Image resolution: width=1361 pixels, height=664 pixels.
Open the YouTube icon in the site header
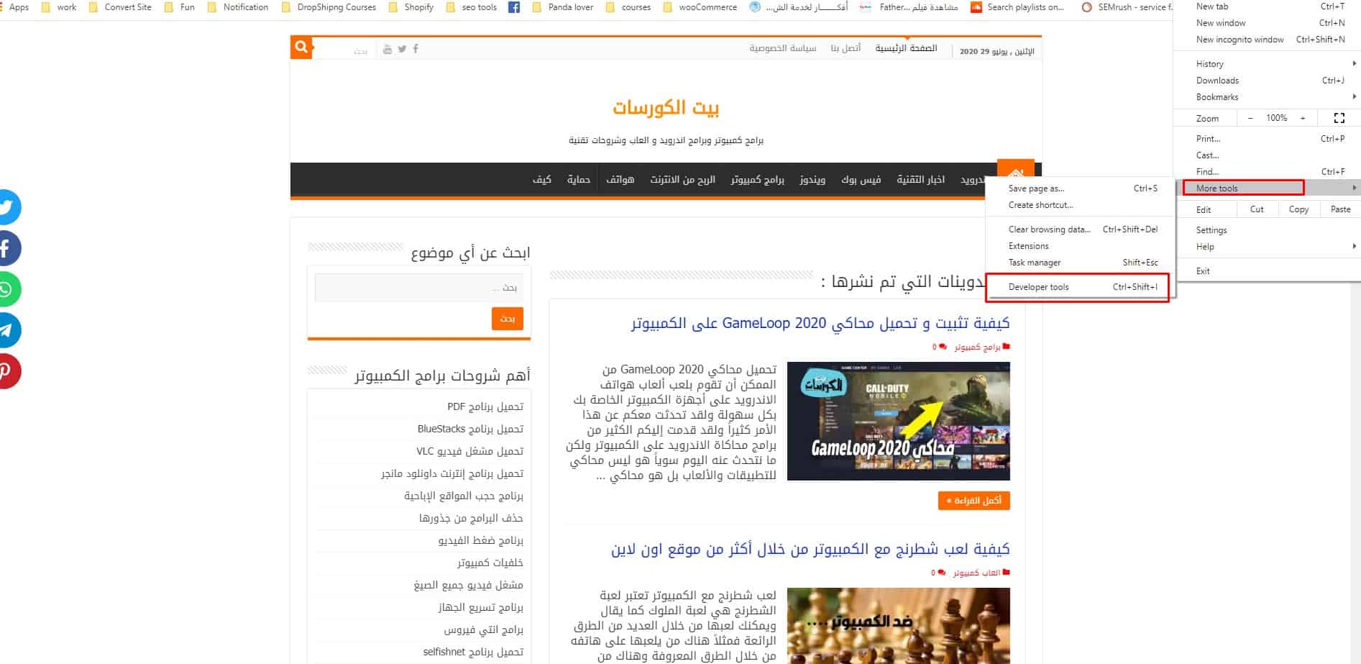click(388, 49)
